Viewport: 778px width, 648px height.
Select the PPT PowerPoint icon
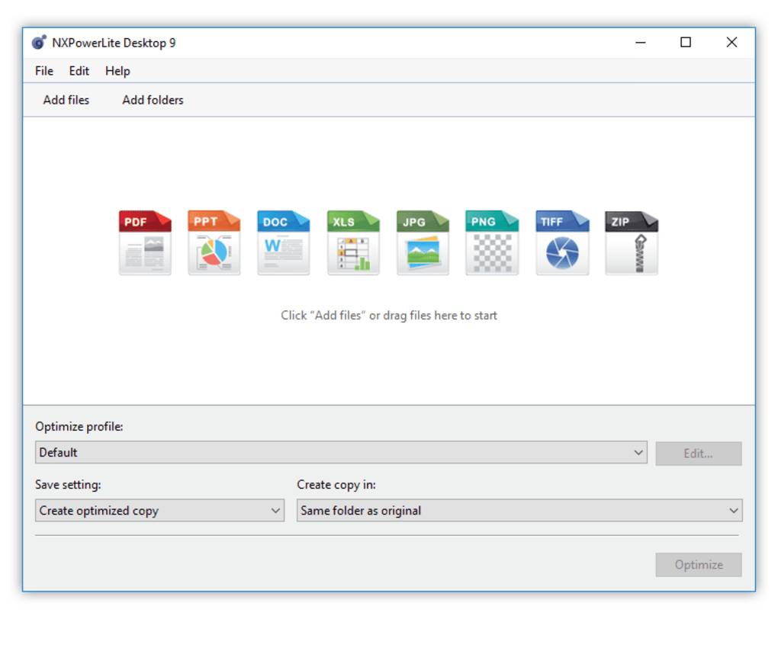click(x=214, y=241)
